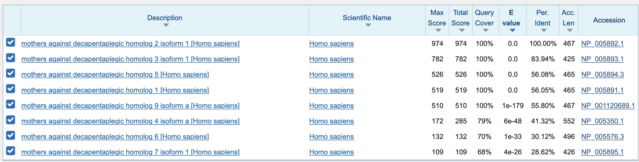
Task: Open homolog 1 [Homo sapiens] description
Action: tap(115, 90)
